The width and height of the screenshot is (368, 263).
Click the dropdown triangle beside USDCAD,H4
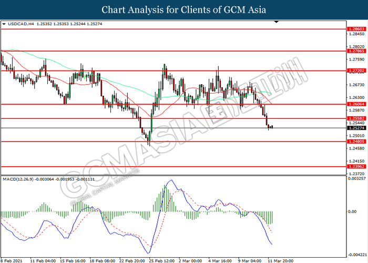pos(4,24)
